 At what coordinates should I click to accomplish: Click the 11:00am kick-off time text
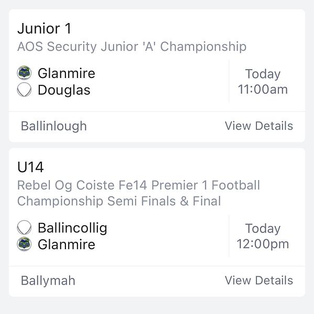[x=263, y=89]
